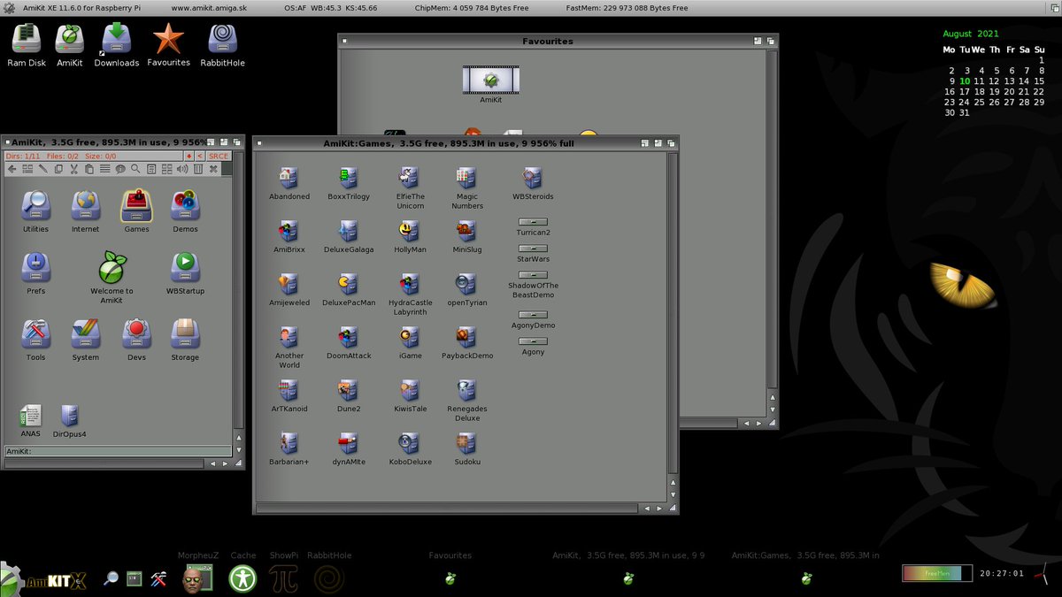This screenshot has width=1062, height=597.
Task: Open the openTyrian game drawer
Action: tap(466, 289)
